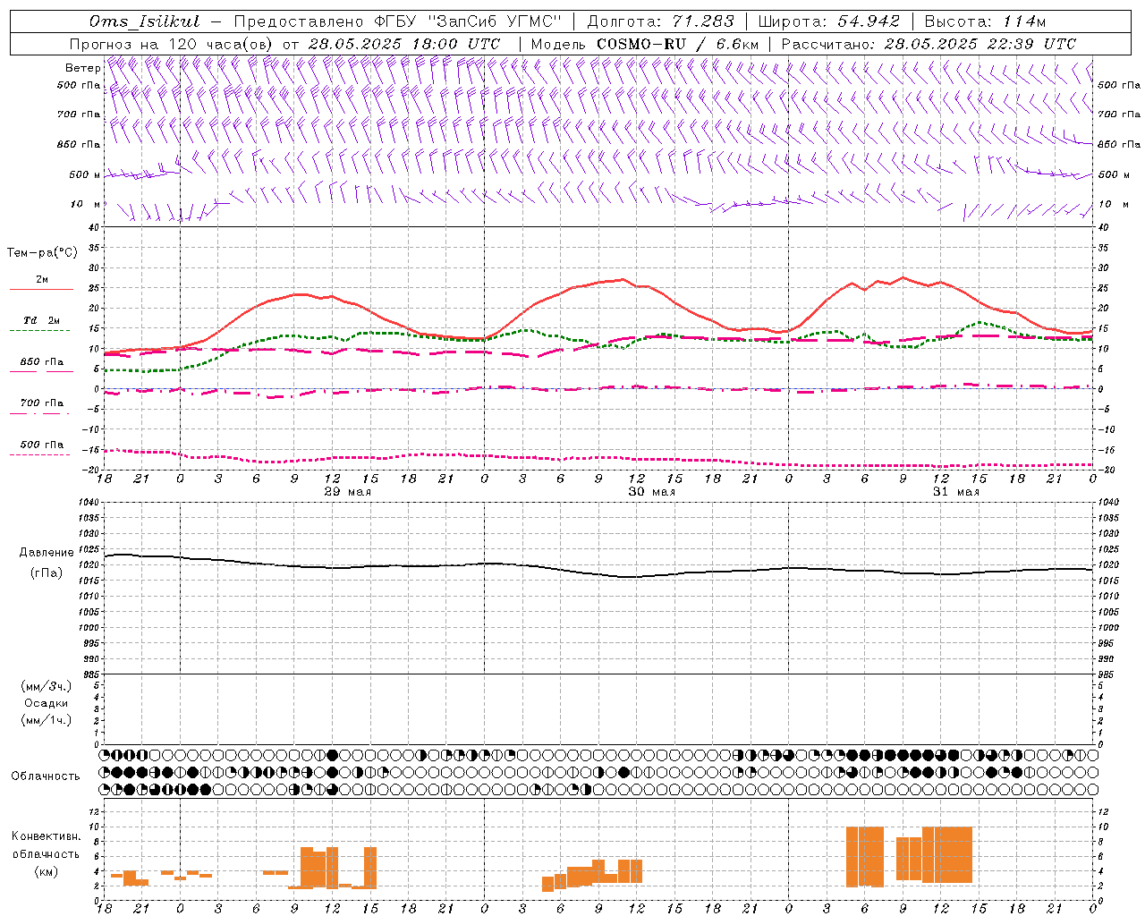Click the longitude value Долгота: 71.283
Screen dimensions: 1145x916
(661, 21)
